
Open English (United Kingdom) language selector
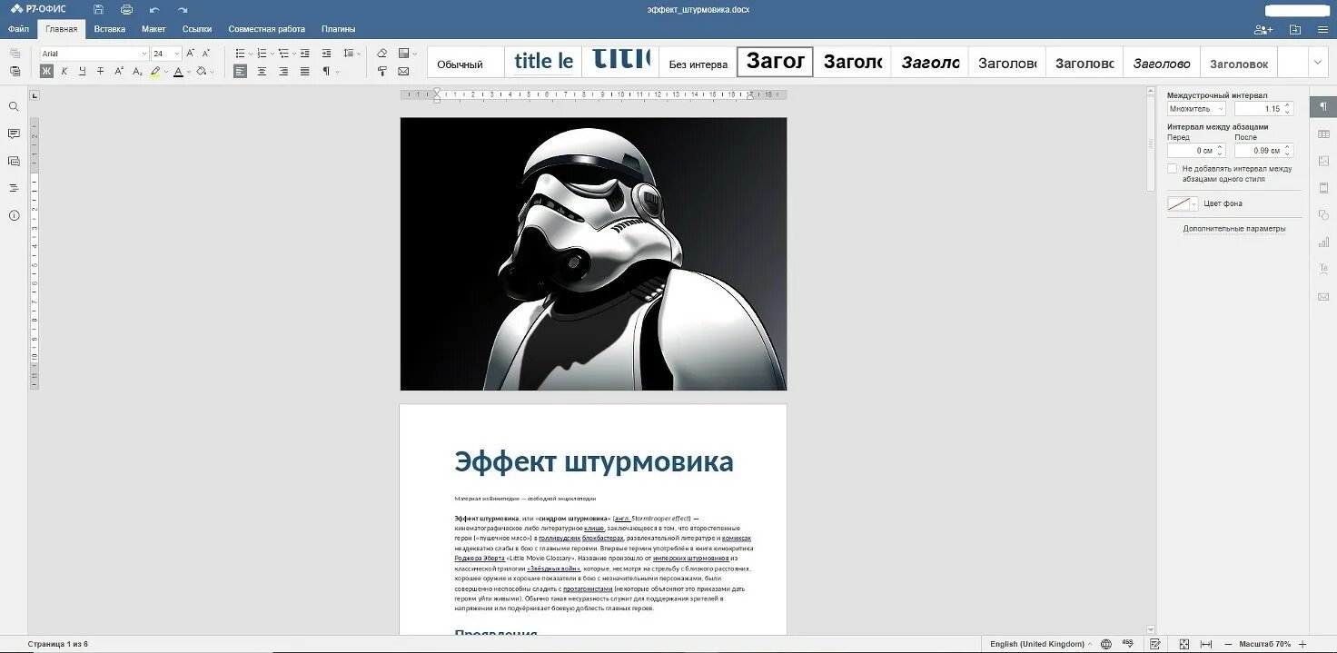1040,644
